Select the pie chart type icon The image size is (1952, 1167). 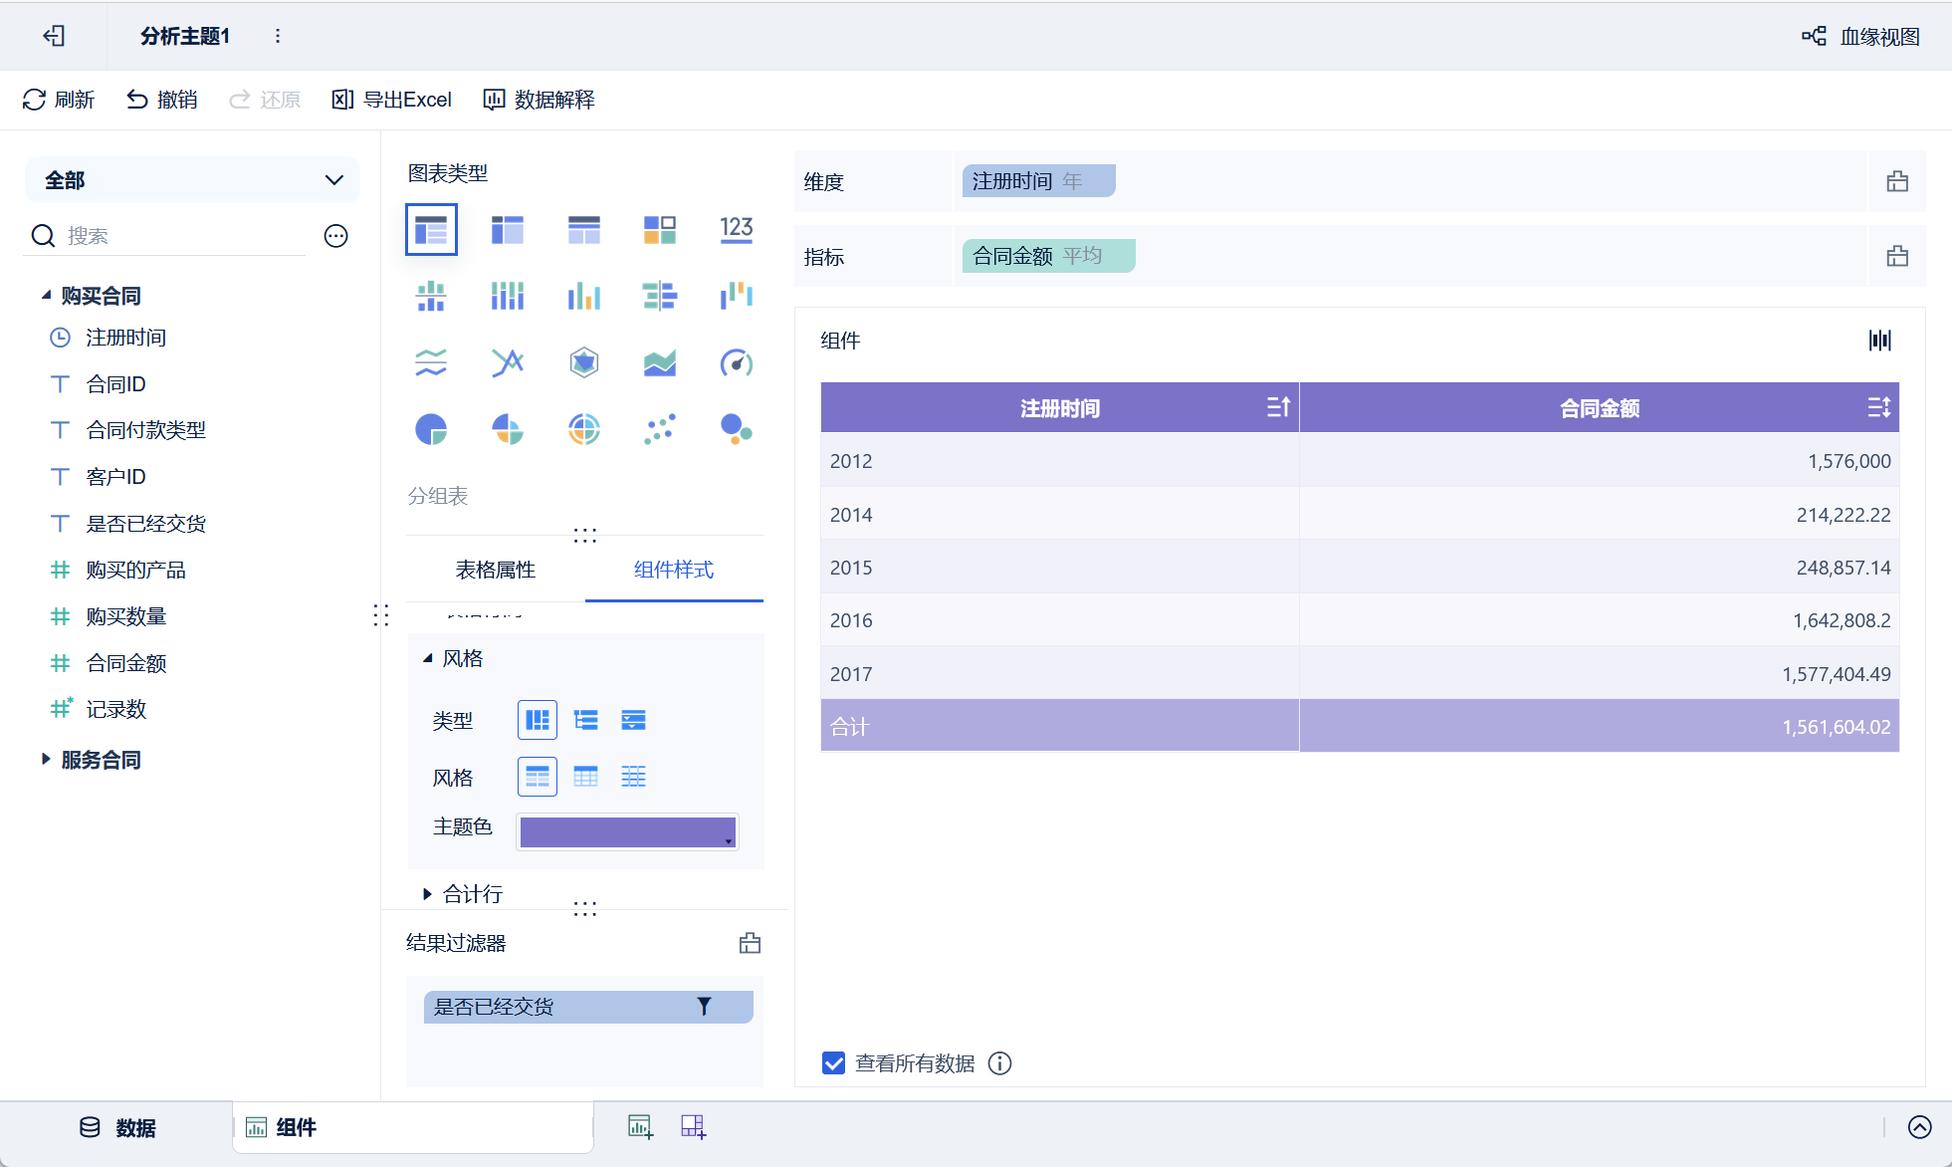pos(431,429)
